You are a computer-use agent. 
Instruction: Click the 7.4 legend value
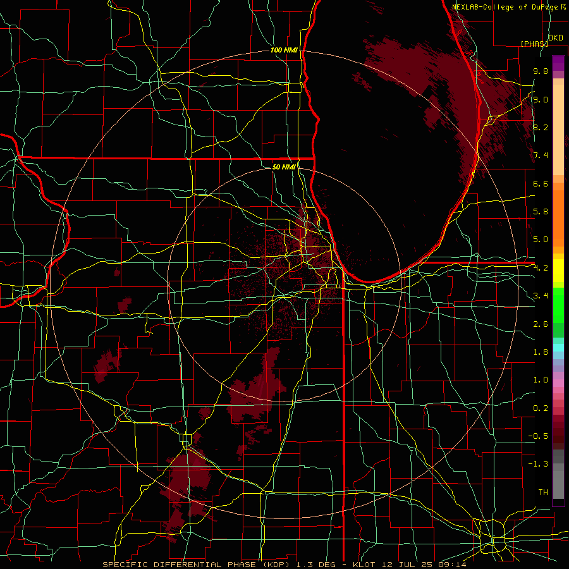(x=541, y=156)
